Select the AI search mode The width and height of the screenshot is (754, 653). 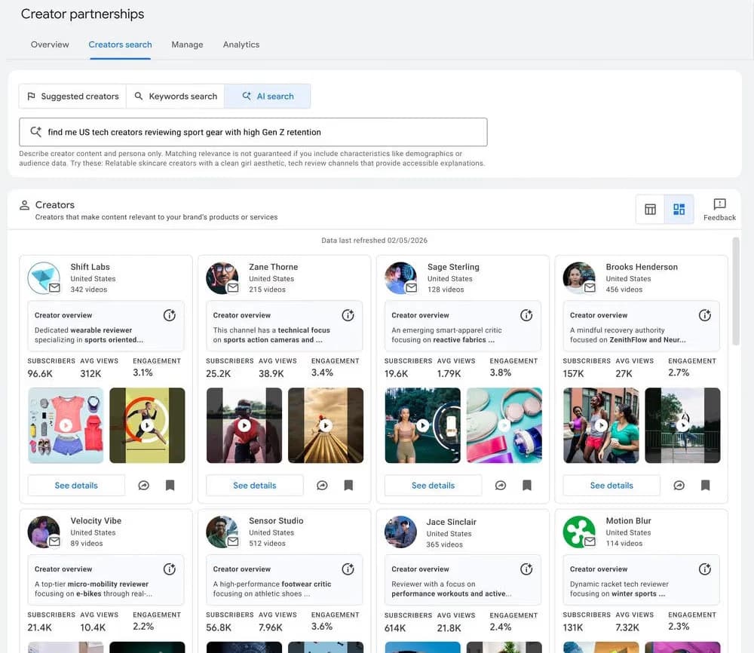pos(268,97)
